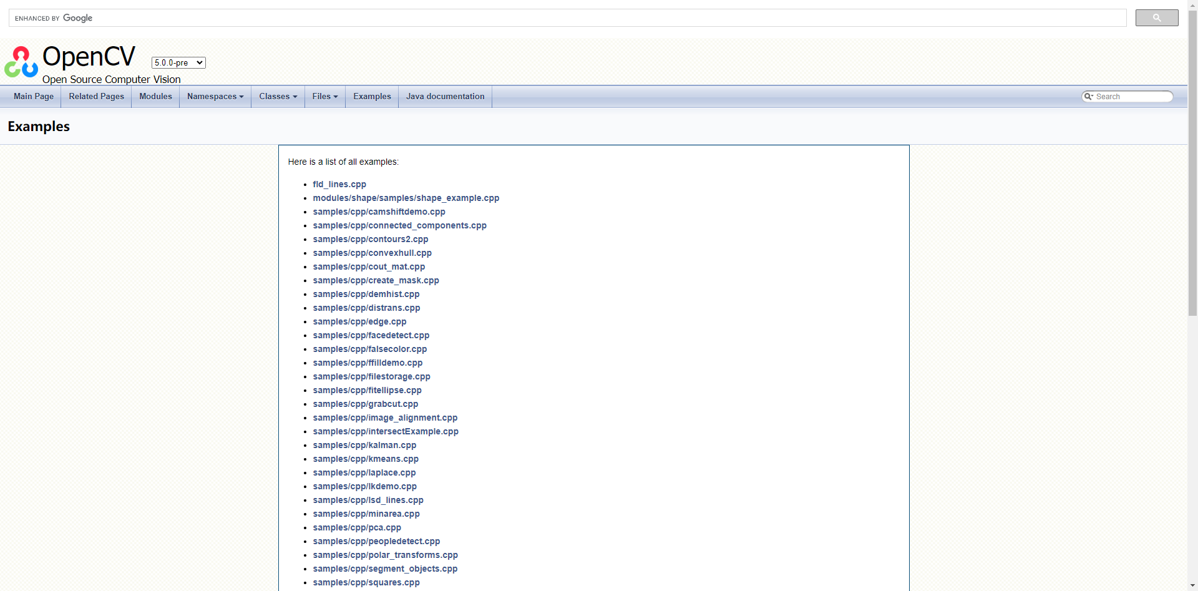Open samples/cpp/ffilldemo.cpp link
Screen dimensions: 1198x591
(368, 363)
